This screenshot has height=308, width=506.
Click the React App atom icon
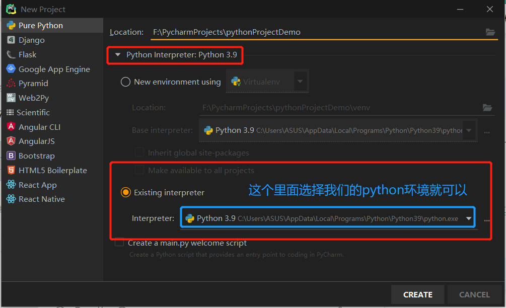[11, 185]
